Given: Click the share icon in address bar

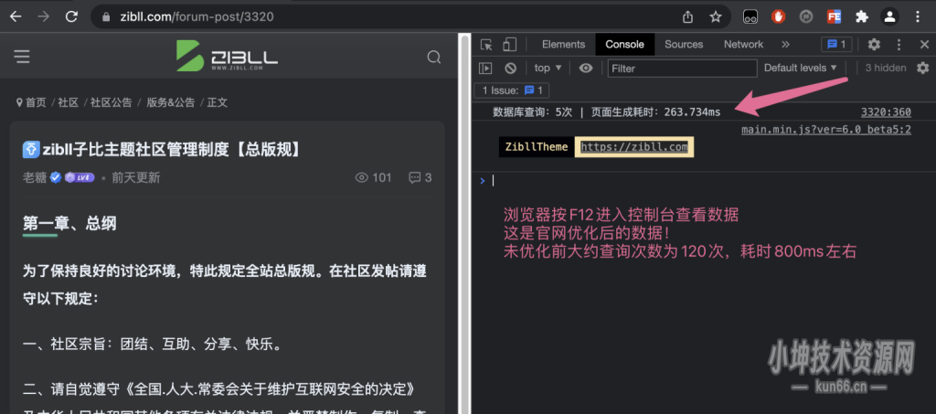Looking at the screenshot, I should tap(688, 16).
